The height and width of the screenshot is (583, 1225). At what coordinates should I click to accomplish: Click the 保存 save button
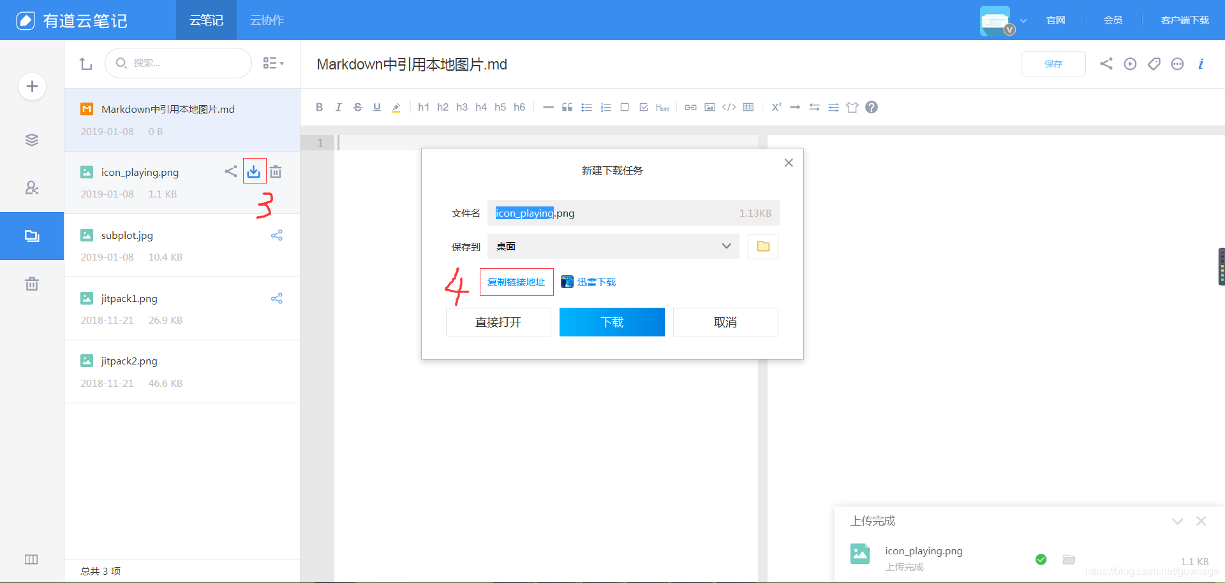[x=1053, y=64]
